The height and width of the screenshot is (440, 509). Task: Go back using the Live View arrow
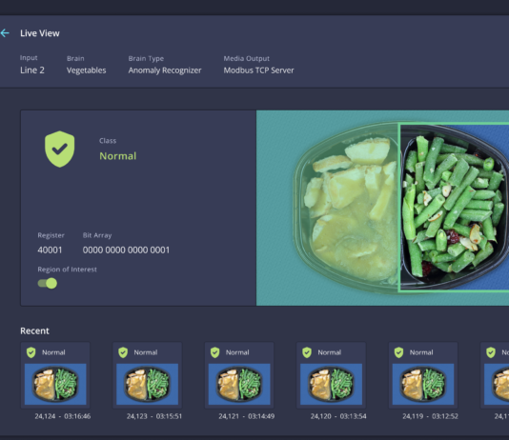(x=5, y=33)
